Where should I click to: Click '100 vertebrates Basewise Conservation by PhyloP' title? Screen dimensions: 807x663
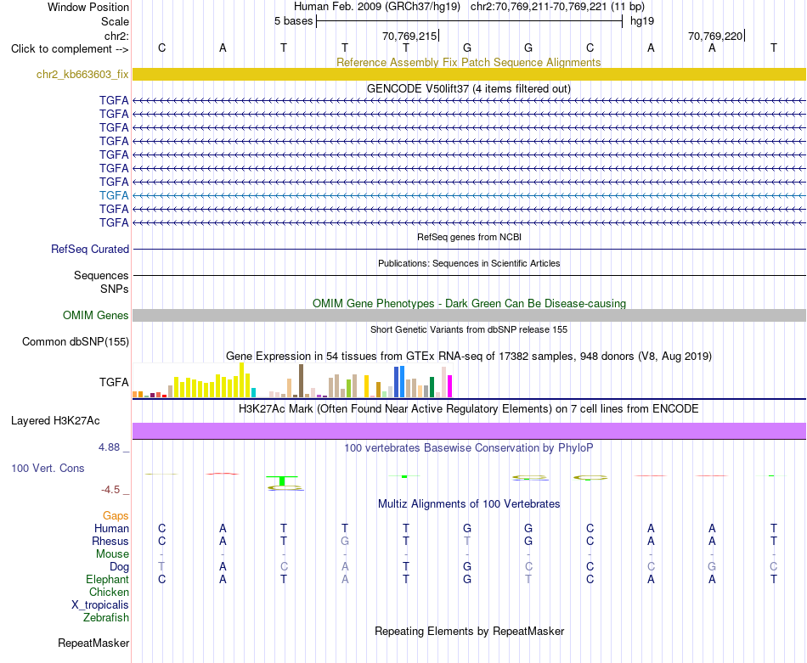click(469, 448)
